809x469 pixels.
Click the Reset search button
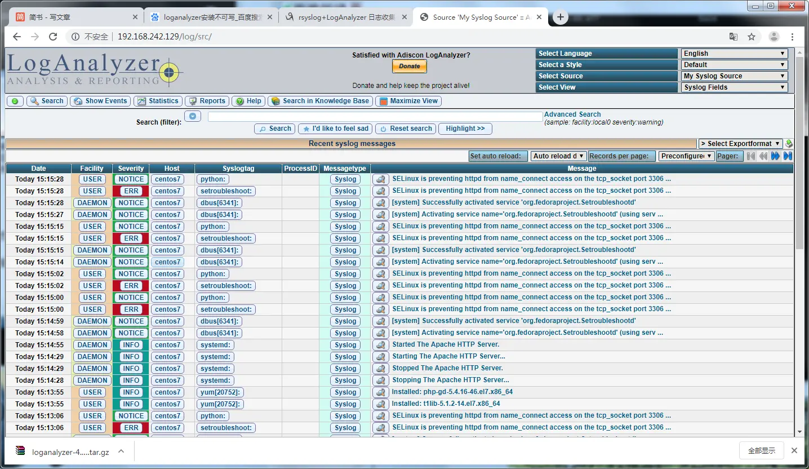pyautogui.click(x=406, y=129)
